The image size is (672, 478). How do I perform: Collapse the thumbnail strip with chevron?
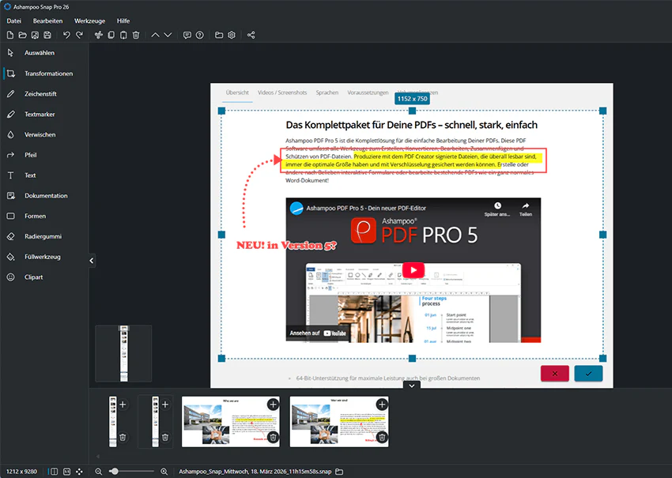[411, 386]
